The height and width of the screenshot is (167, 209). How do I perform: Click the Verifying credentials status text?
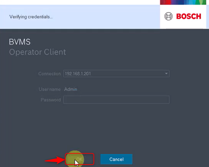(x=31, y=17)
